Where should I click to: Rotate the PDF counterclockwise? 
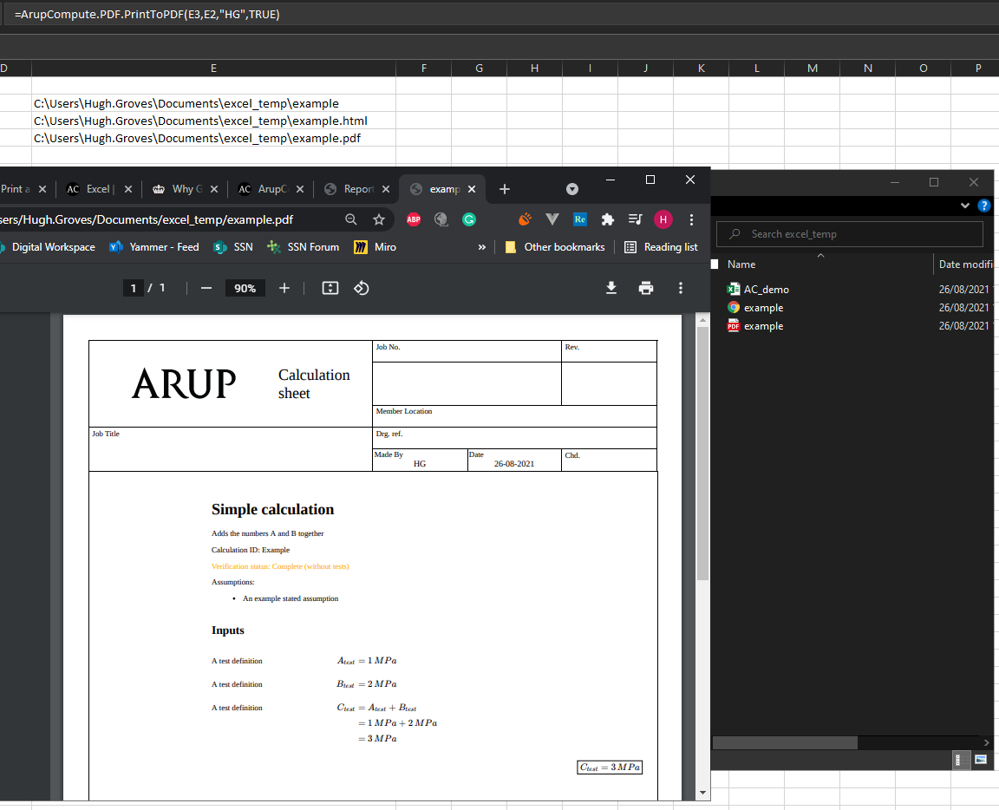[x=362, y=288]
